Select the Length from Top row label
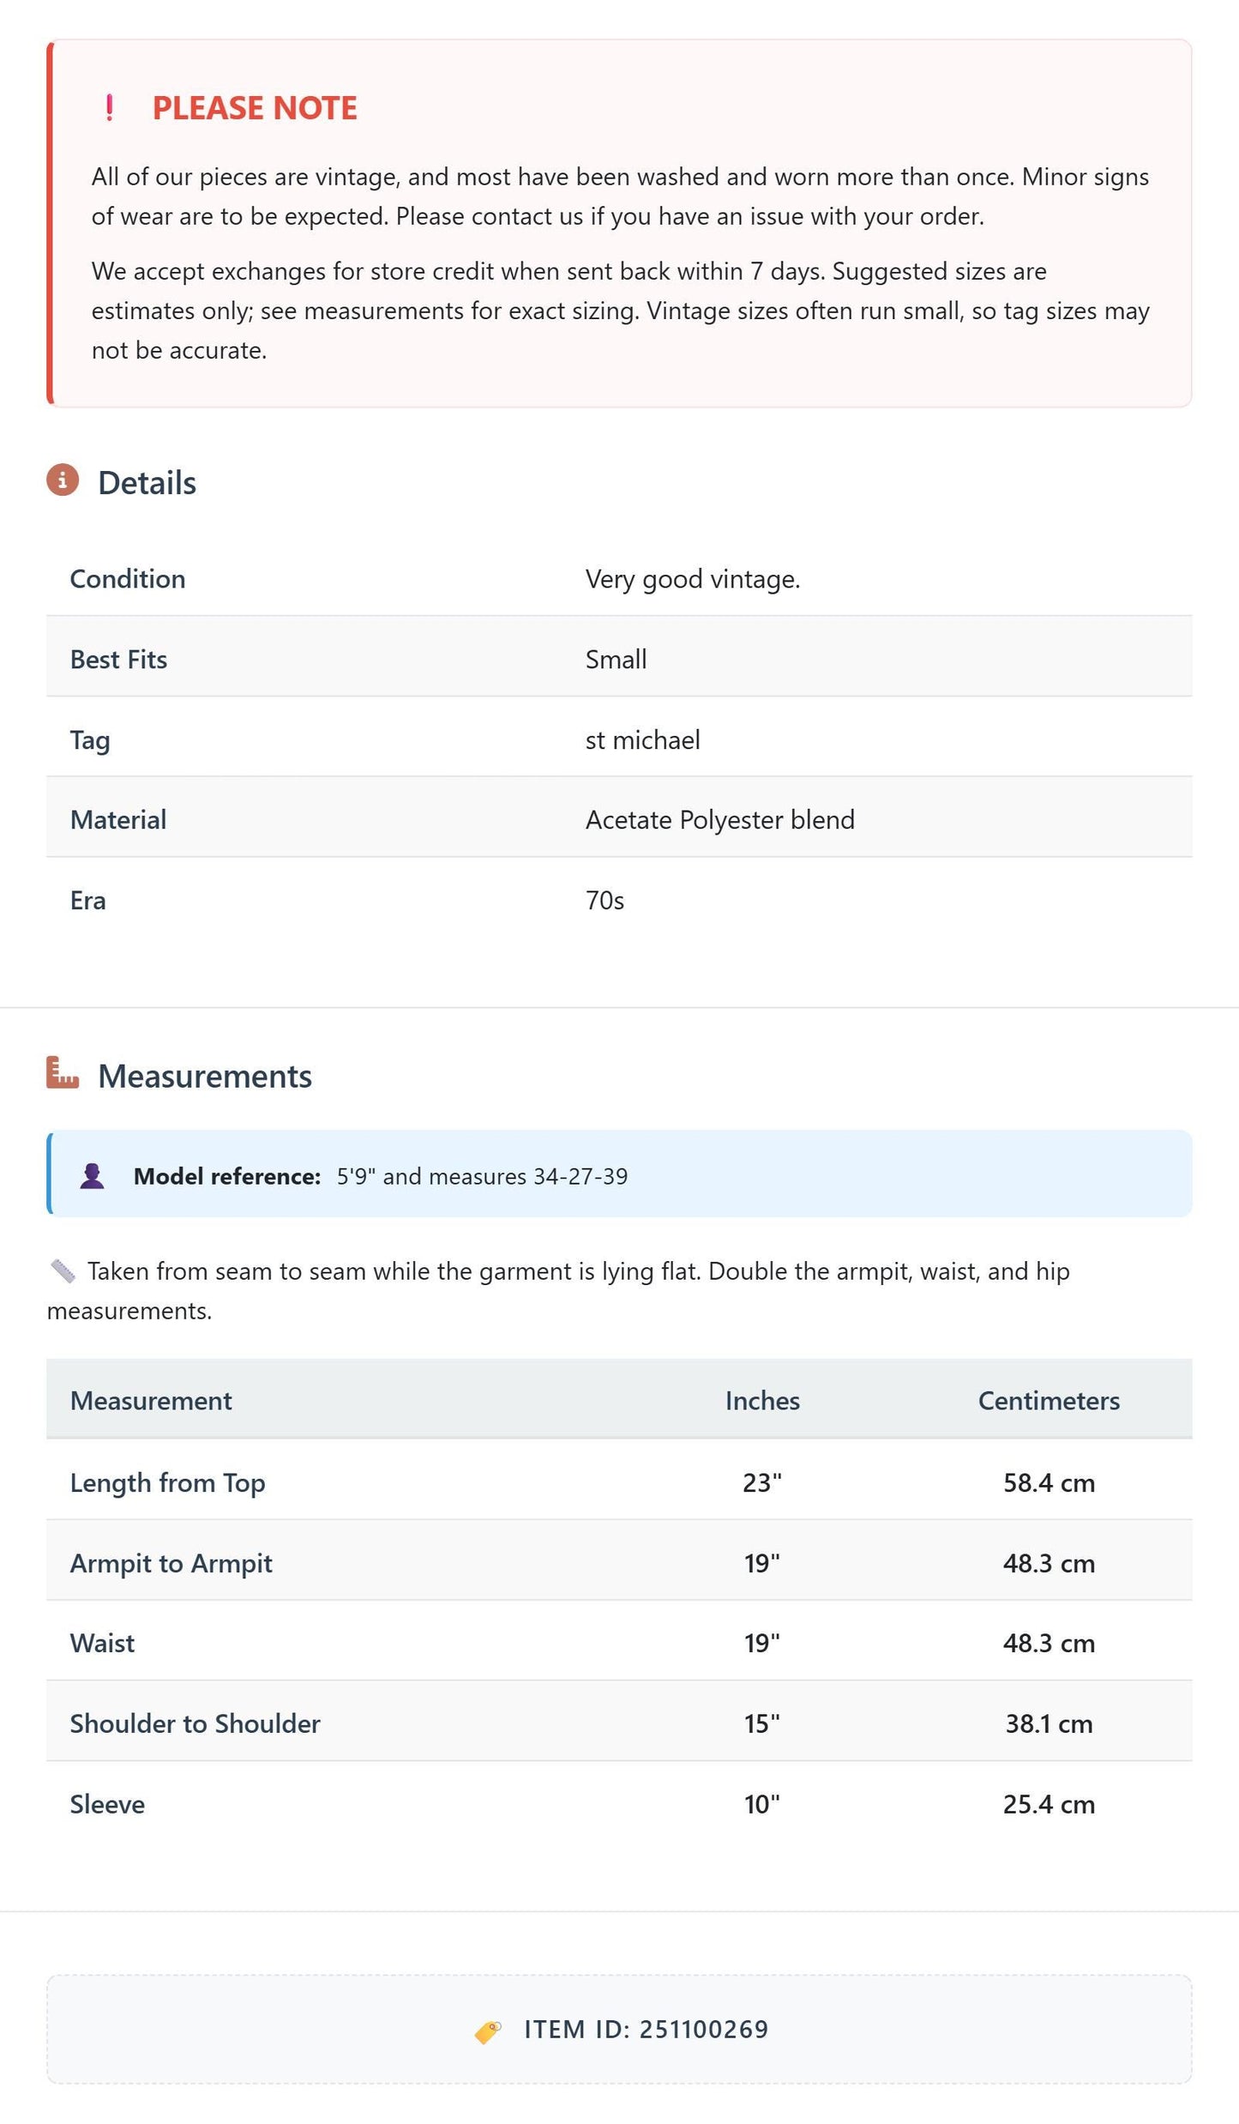Screen dimensions: 1239x2124 (x=168, y=1483)
